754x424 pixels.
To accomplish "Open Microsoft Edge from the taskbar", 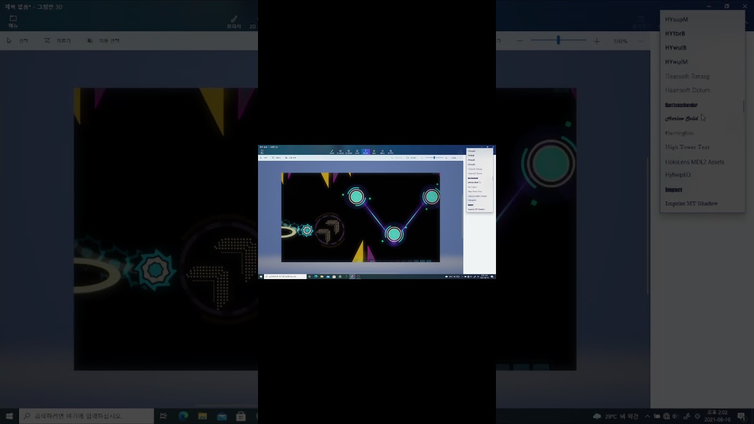I will [x=316, y=277].
